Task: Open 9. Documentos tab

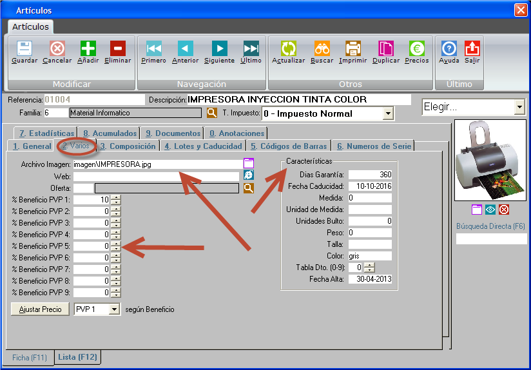Action: tap(173, 133)
